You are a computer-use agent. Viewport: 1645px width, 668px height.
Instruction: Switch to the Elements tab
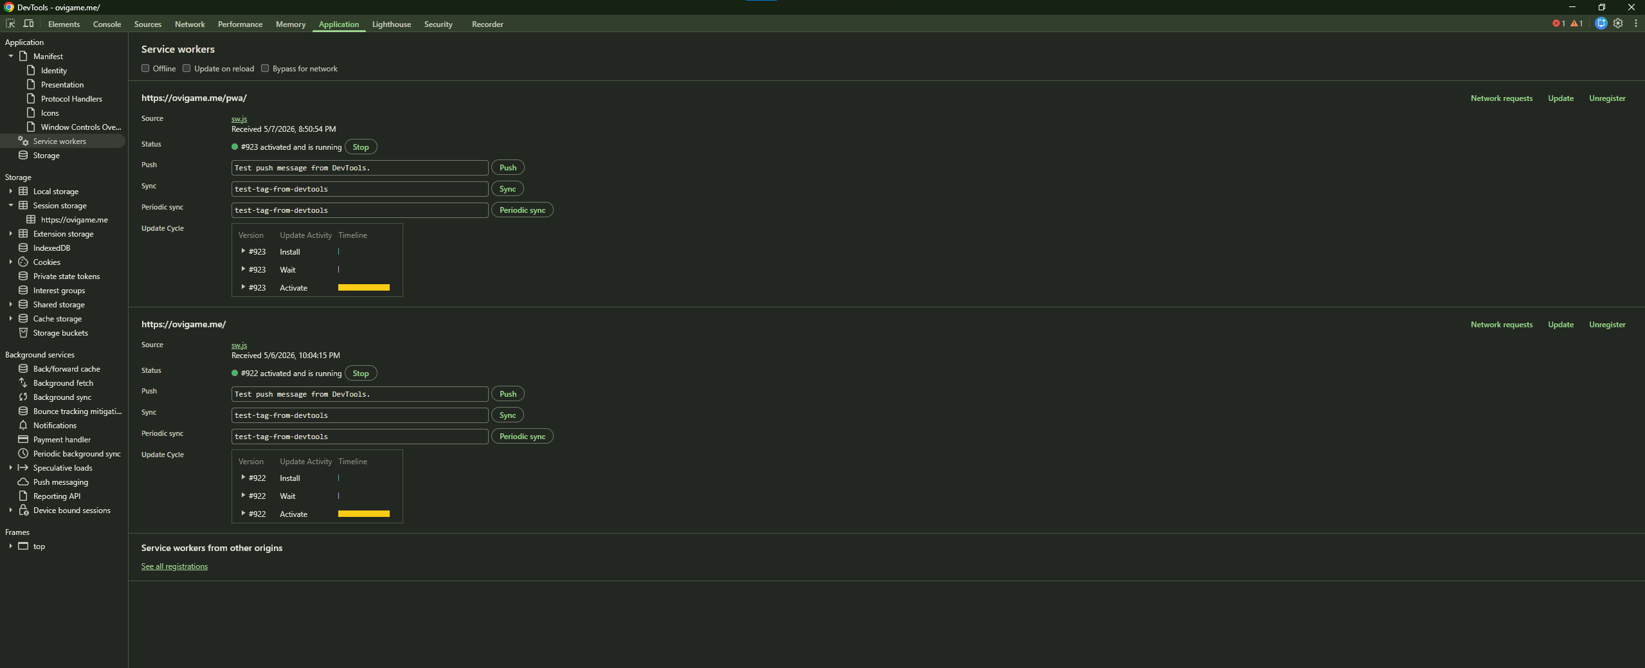coord(64,24)
